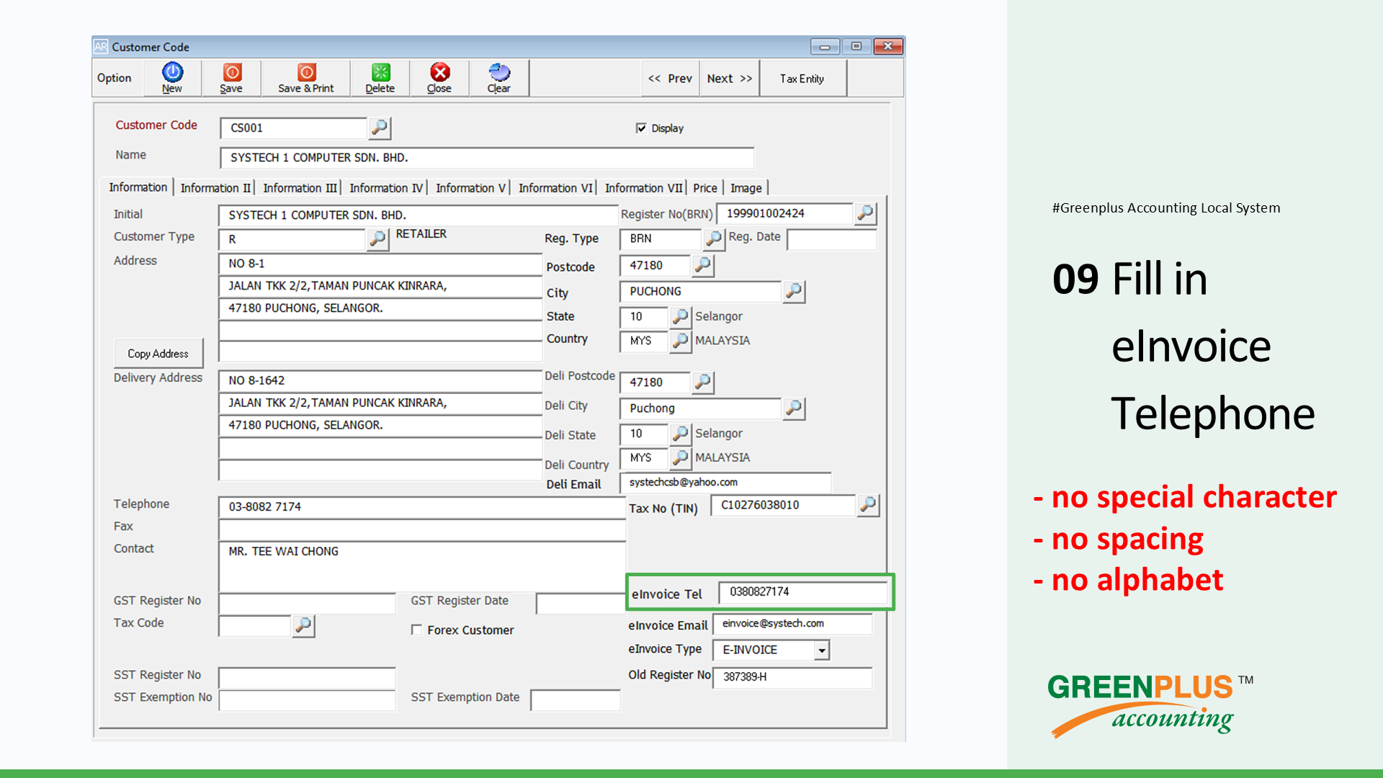This screenshot has width=1383, height=778.
Task: Open Tax Code lookup magnifier
Action: point(303,626)
